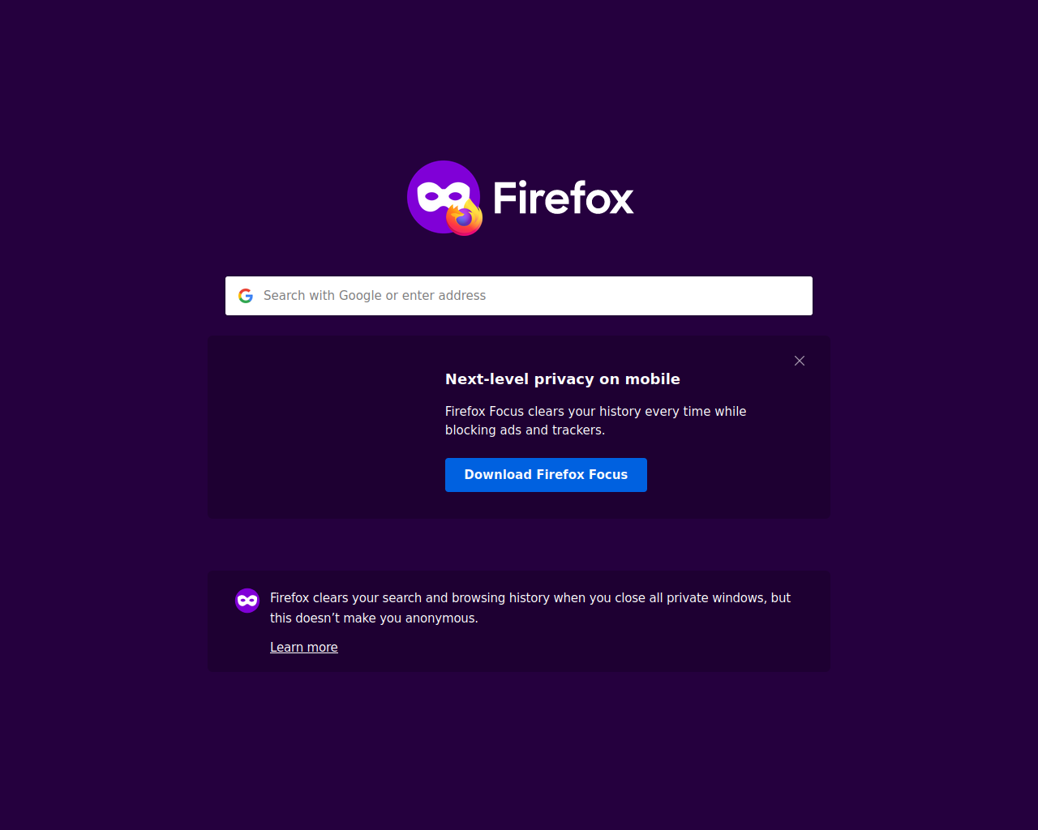Click the Firefox Focus description paragraph
This screenshot has width=1038, height=830.
(596, 421)
